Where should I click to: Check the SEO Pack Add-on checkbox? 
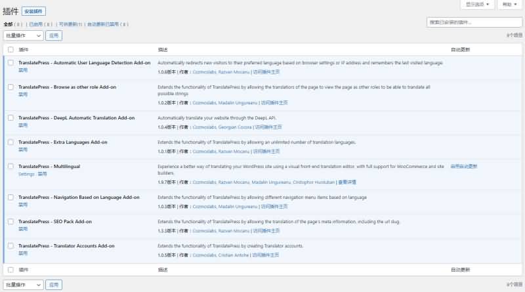point(10,222)
